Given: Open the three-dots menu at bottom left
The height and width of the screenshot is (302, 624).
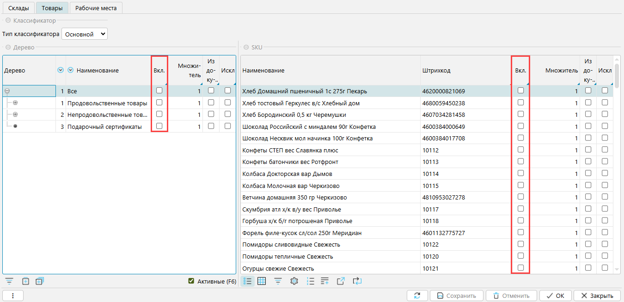Looking at the screenshot, I should (13, 296).
